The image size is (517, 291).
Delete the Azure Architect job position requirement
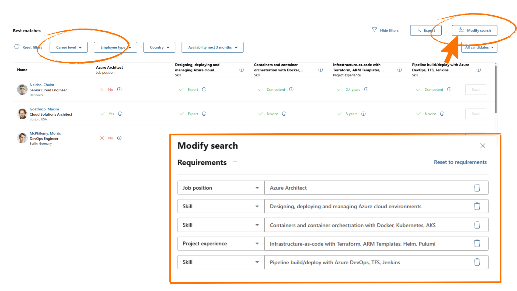[477, 188]
